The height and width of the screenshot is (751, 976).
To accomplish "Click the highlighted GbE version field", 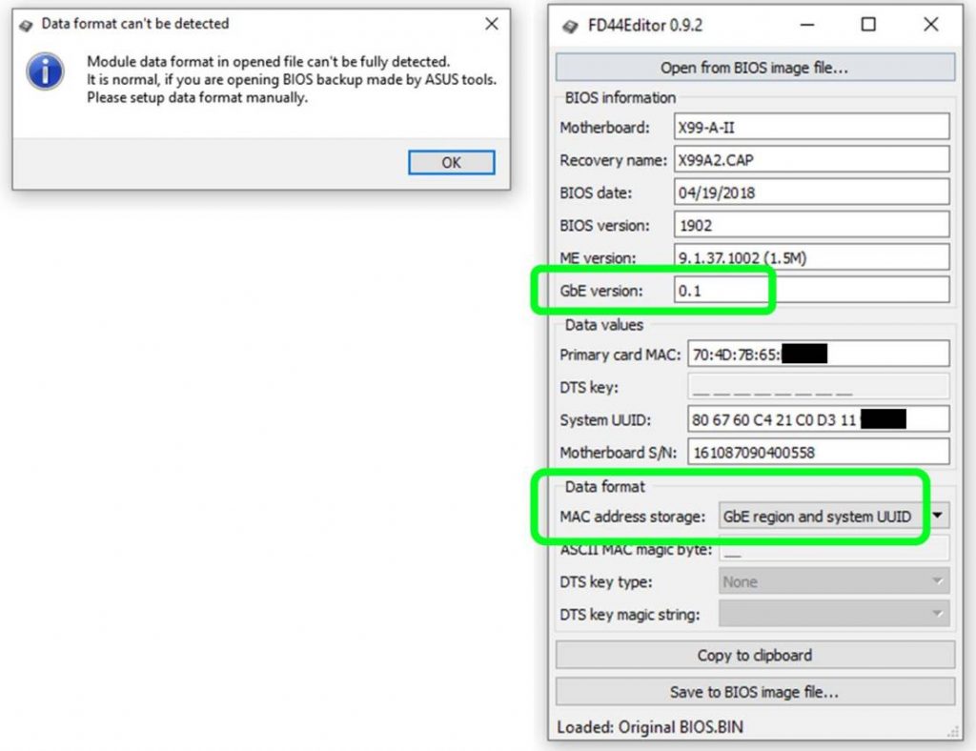I will pyautogui.click(x=818, y=291).
